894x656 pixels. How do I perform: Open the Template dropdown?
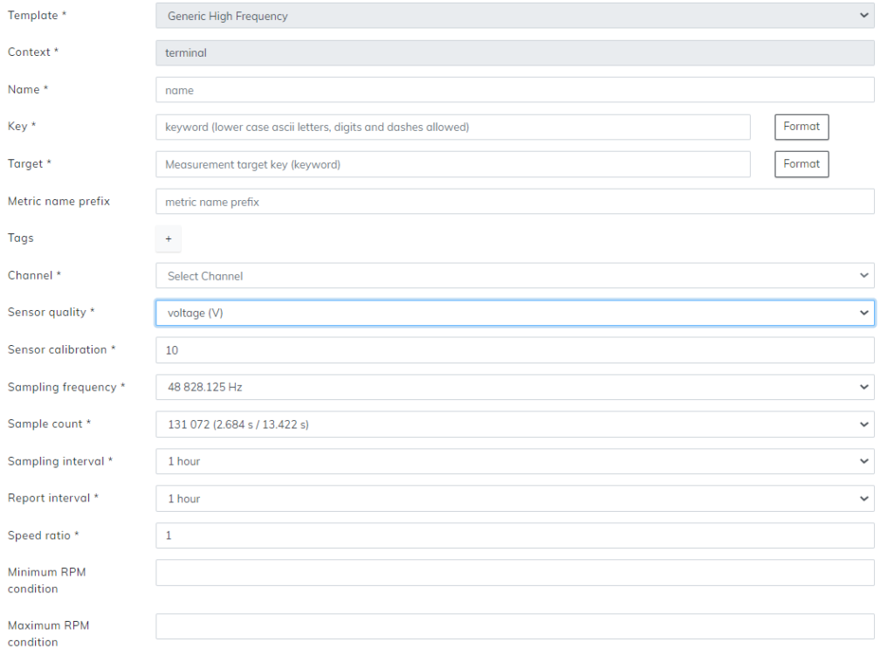pos(514,16)
